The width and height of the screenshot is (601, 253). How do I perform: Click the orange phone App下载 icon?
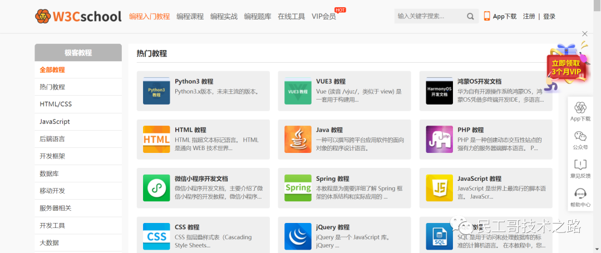coord(487,16)
